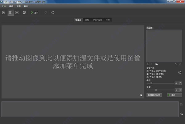Move up in source image list

click(x=180, y=64)
